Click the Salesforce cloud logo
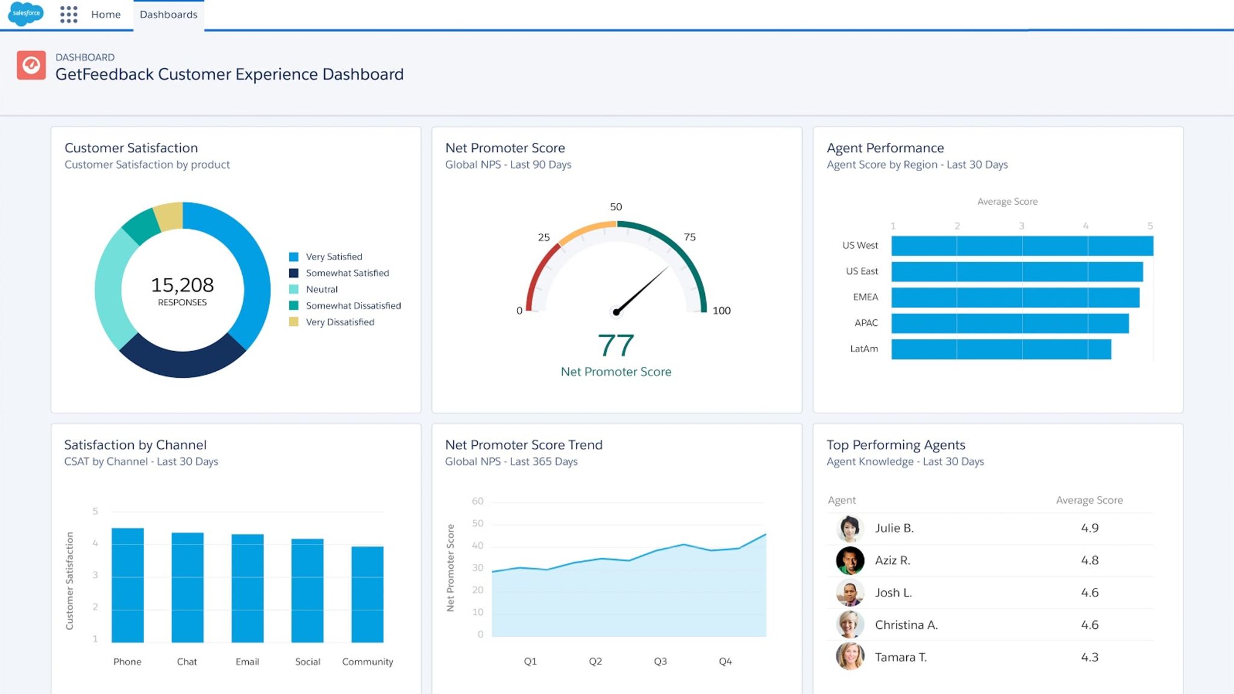This screenshot has width=1234, height=694. point(25,14)
